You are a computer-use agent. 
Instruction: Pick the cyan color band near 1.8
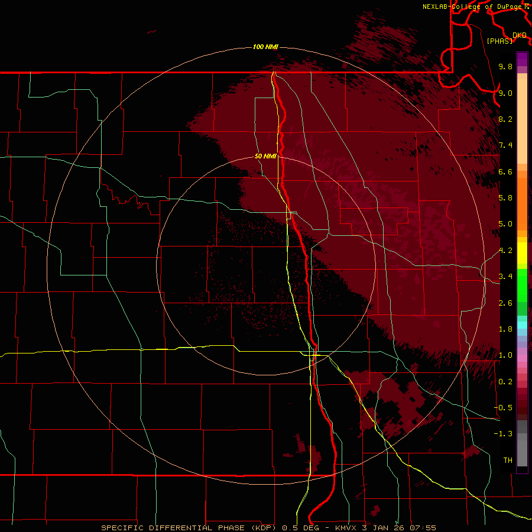click(522, 325)
